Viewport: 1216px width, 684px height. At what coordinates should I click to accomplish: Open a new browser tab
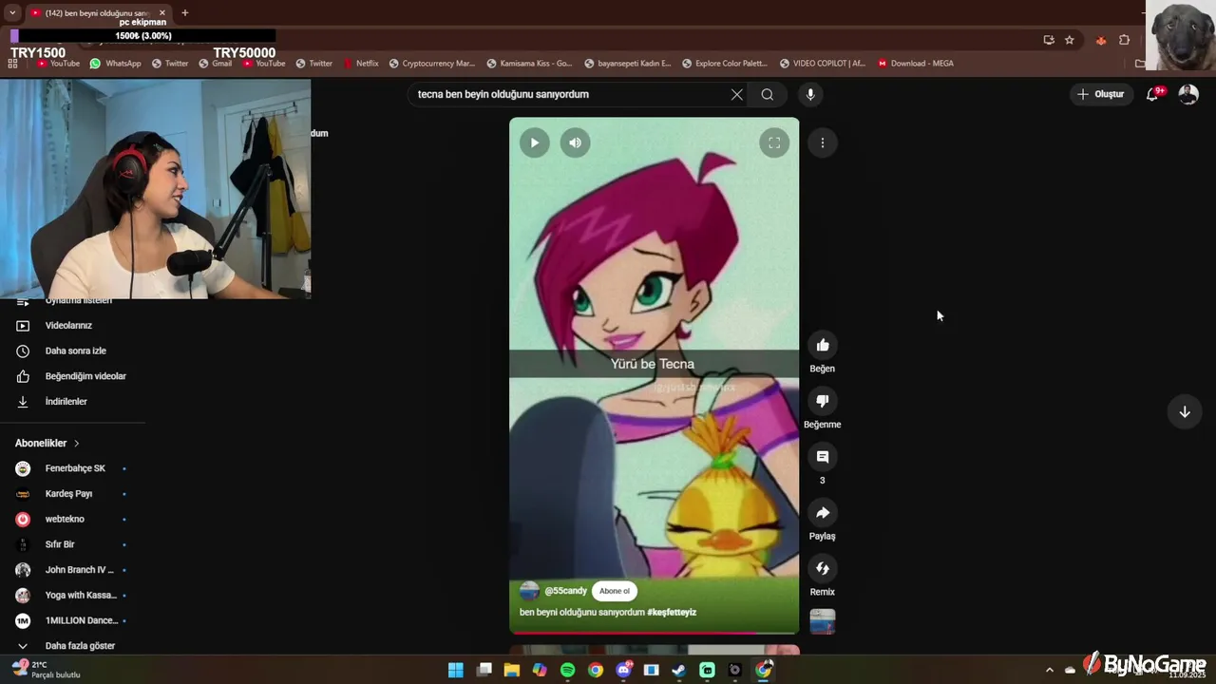(x=184, y=13)
